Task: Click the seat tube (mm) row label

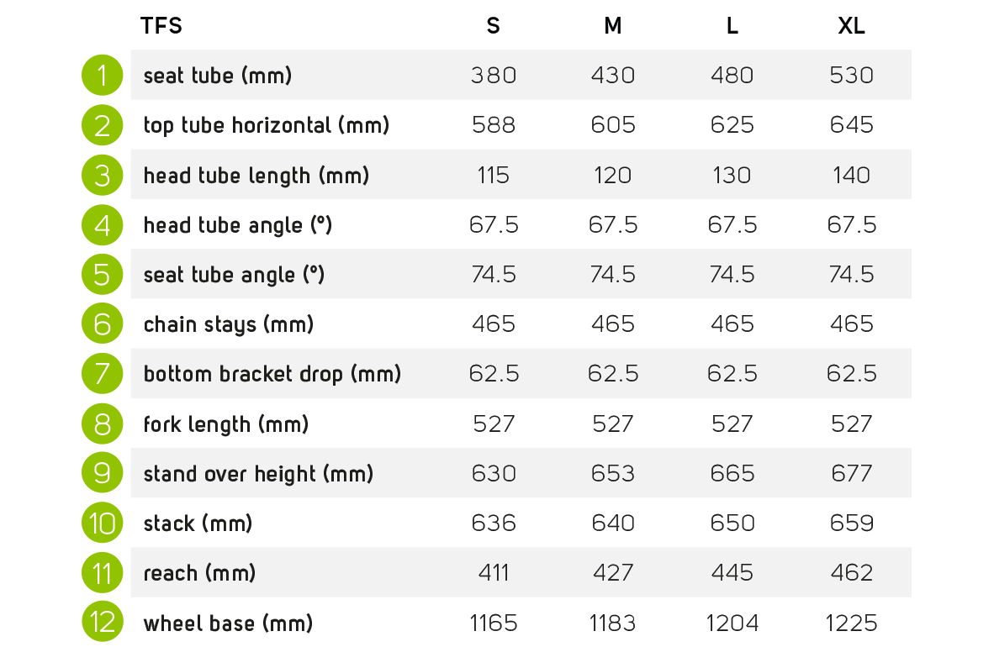Action: (218, 76)
